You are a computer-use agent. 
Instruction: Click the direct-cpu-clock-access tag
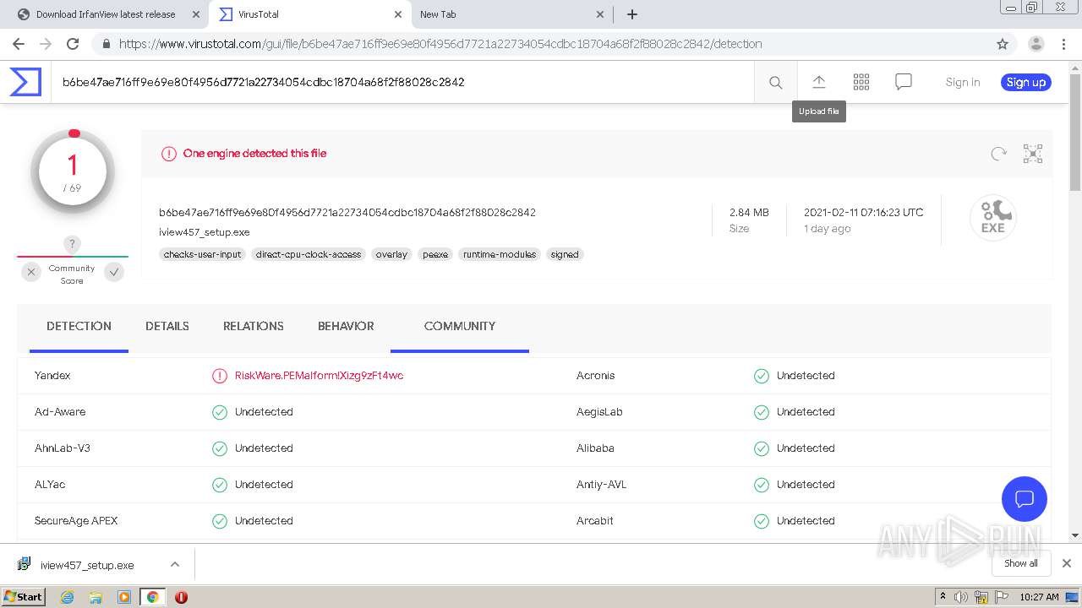tap(309, 254)
